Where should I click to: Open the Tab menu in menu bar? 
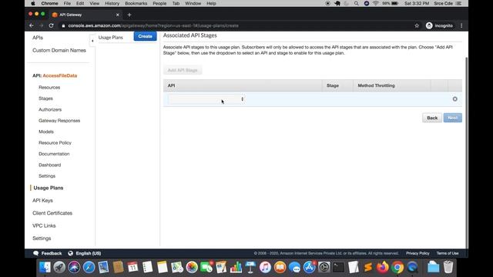176,3
